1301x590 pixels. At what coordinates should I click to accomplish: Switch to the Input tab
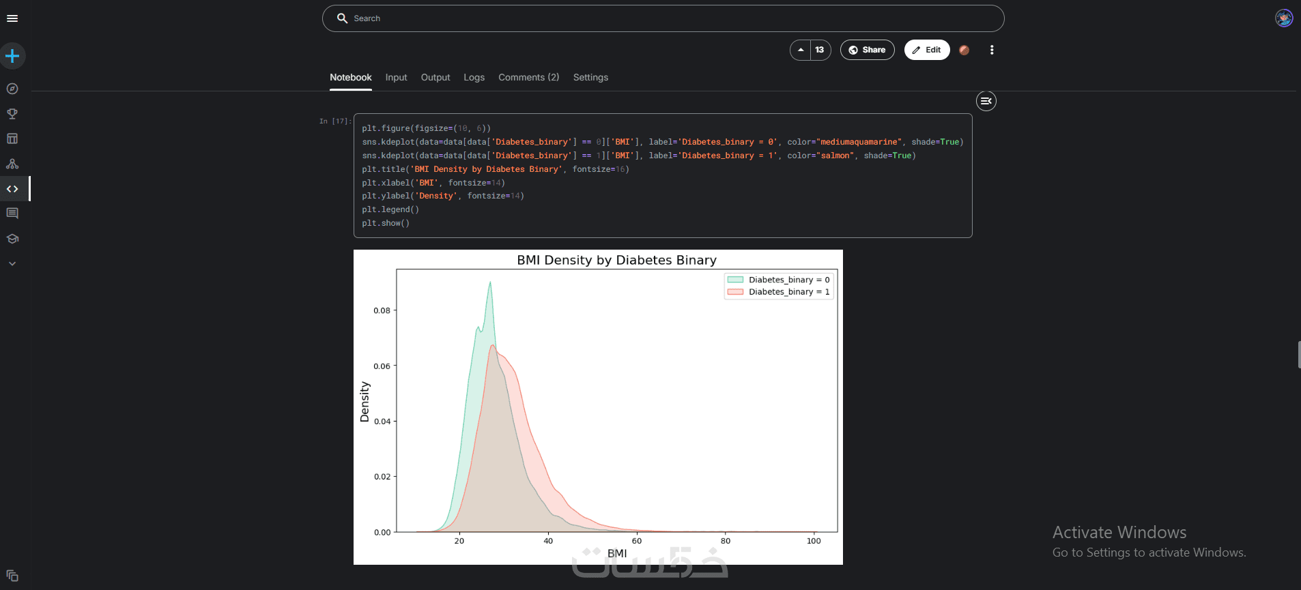(x=396, y=78)
